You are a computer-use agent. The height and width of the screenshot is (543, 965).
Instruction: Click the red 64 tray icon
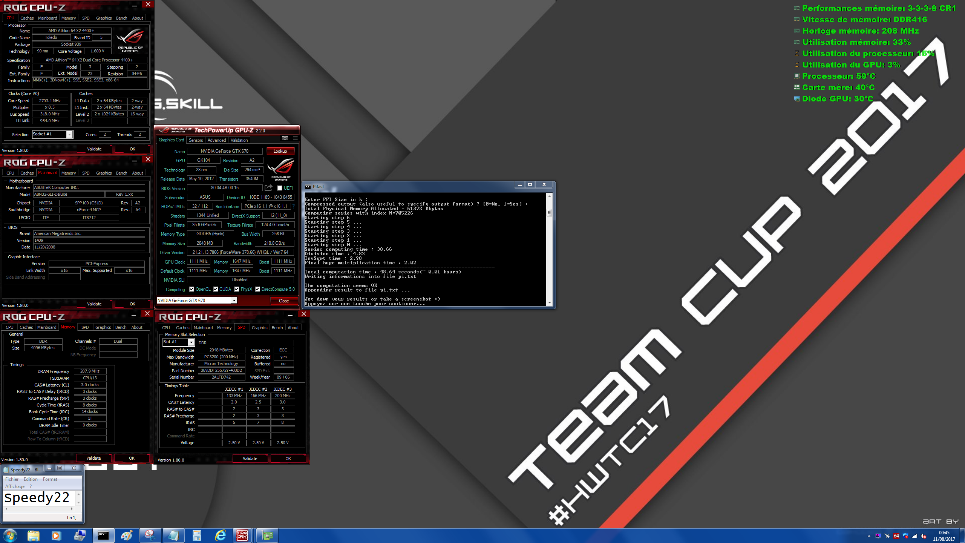[x=896, y=536]
